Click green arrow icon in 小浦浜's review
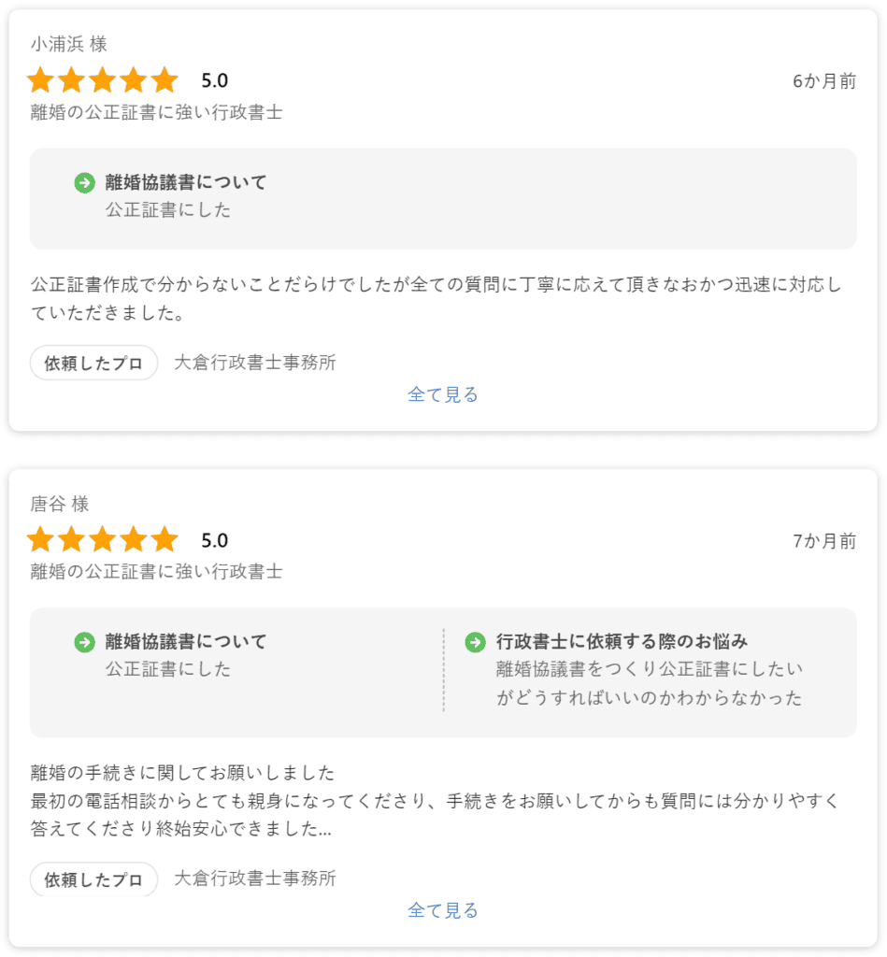 click(84, 182)
